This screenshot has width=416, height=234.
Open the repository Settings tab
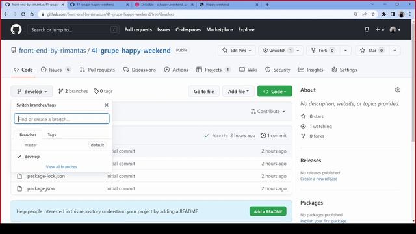click(x=344, y=70)
